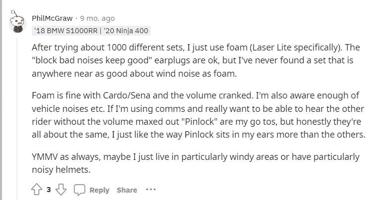Click the gray bar at the left edge
This screenshot has height=200, width=372.
[1, 100]
